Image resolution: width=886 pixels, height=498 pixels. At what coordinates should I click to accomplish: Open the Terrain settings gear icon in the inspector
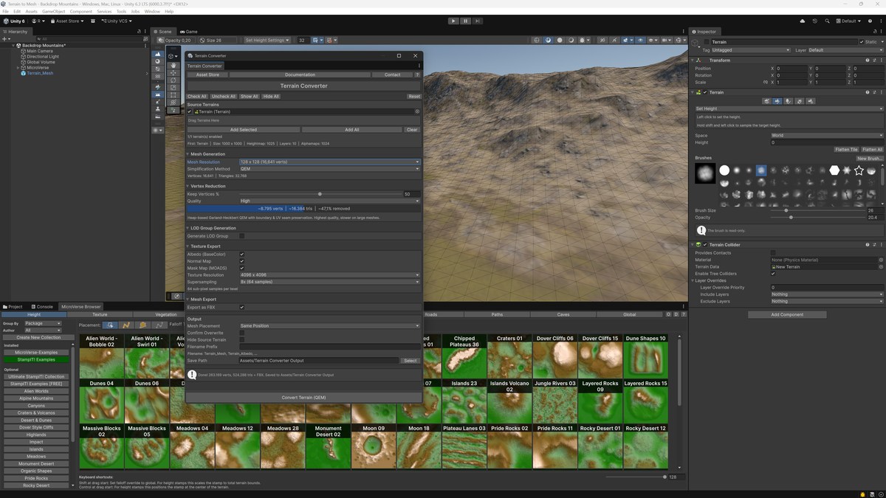click(x=809, y=100)
